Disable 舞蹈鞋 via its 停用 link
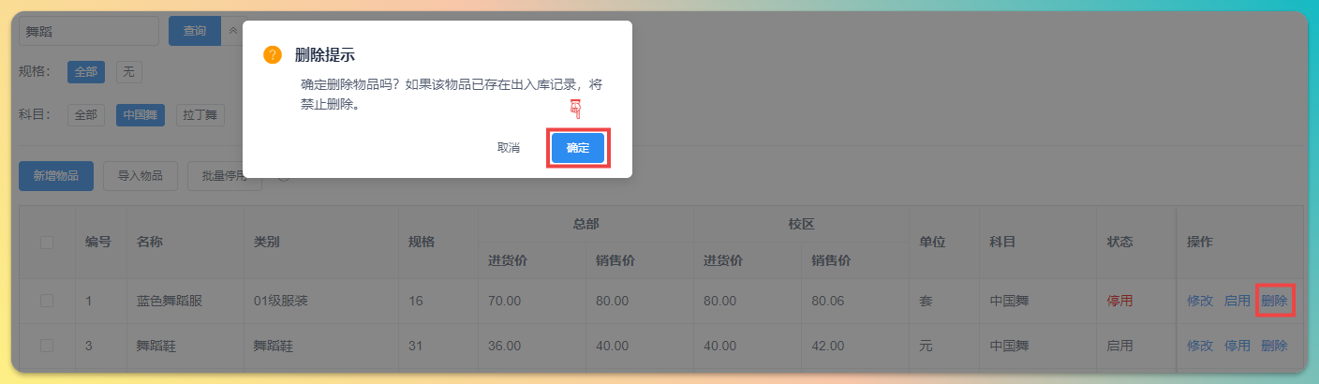 tap(1237, 346)
